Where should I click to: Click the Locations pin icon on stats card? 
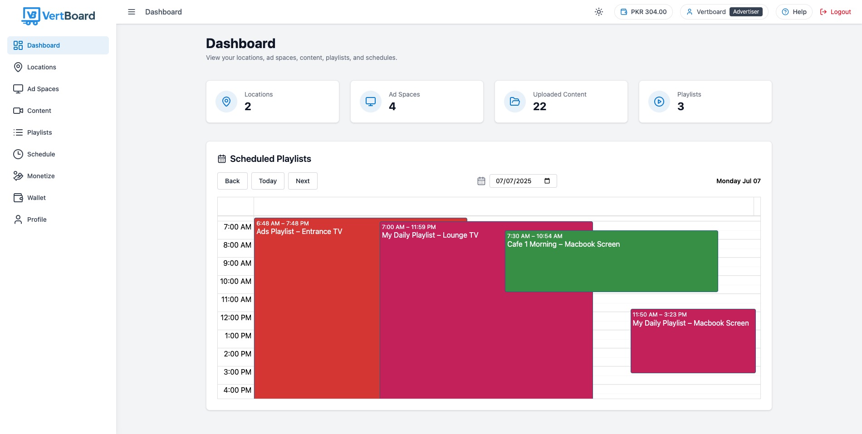pos(226,102)
